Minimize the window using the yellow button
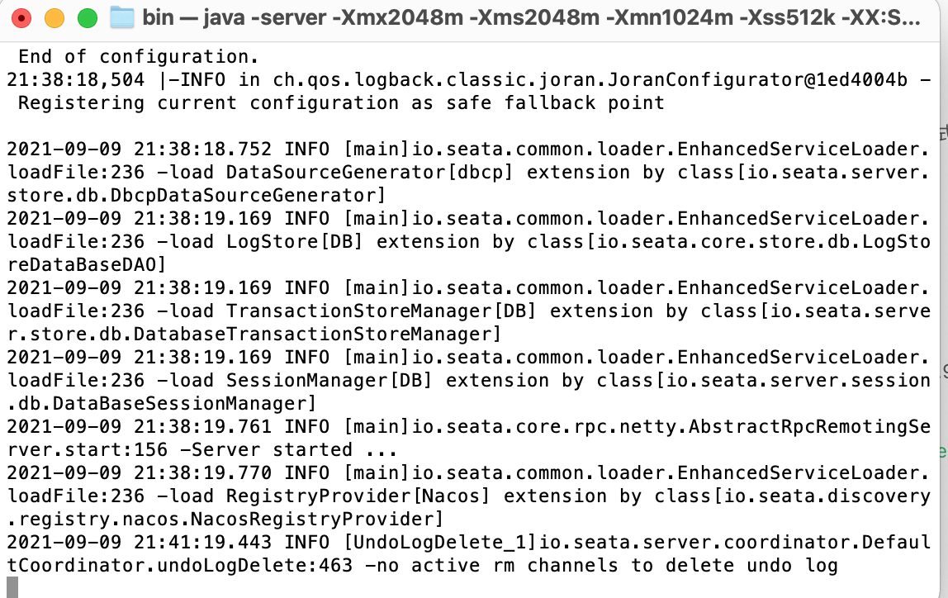Viewport: 948px width, 598px height. coord(55,19)
